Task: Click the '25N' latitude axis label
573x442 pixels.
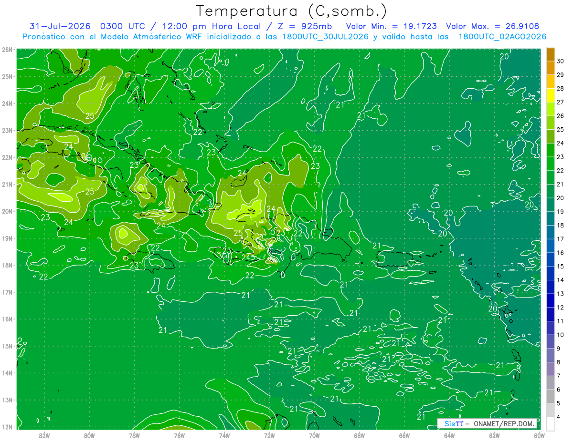Action: point(7,76)
